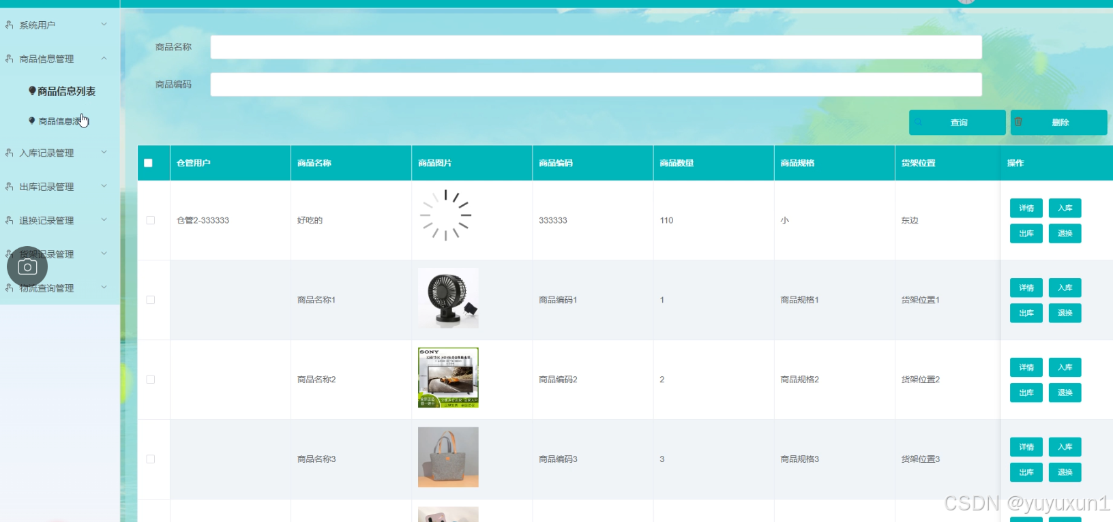This screenshot has height=522, width=1113.
Task: Focus the 商品编码 search input field
Action: pyautogui.click(x=596, y=85)
